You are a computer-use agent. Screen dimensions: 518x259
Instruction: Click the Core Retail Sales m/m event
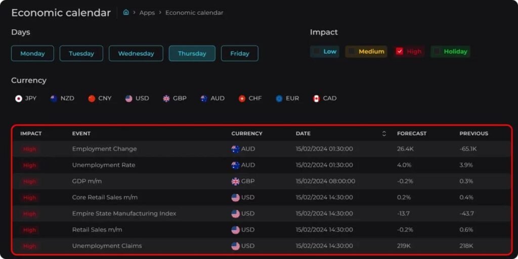pyautogui.click(x=105, y=197)
